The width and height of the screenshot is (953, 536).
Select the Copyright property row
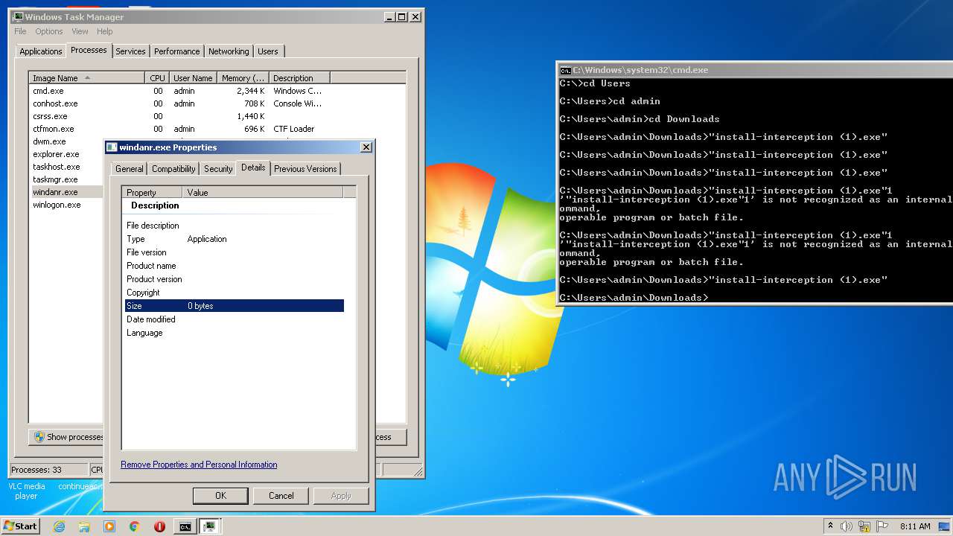point(235,293)
